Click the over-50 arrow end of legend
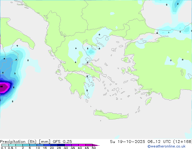The width and height of the screenshot is (192, 149). click(96, 145)
